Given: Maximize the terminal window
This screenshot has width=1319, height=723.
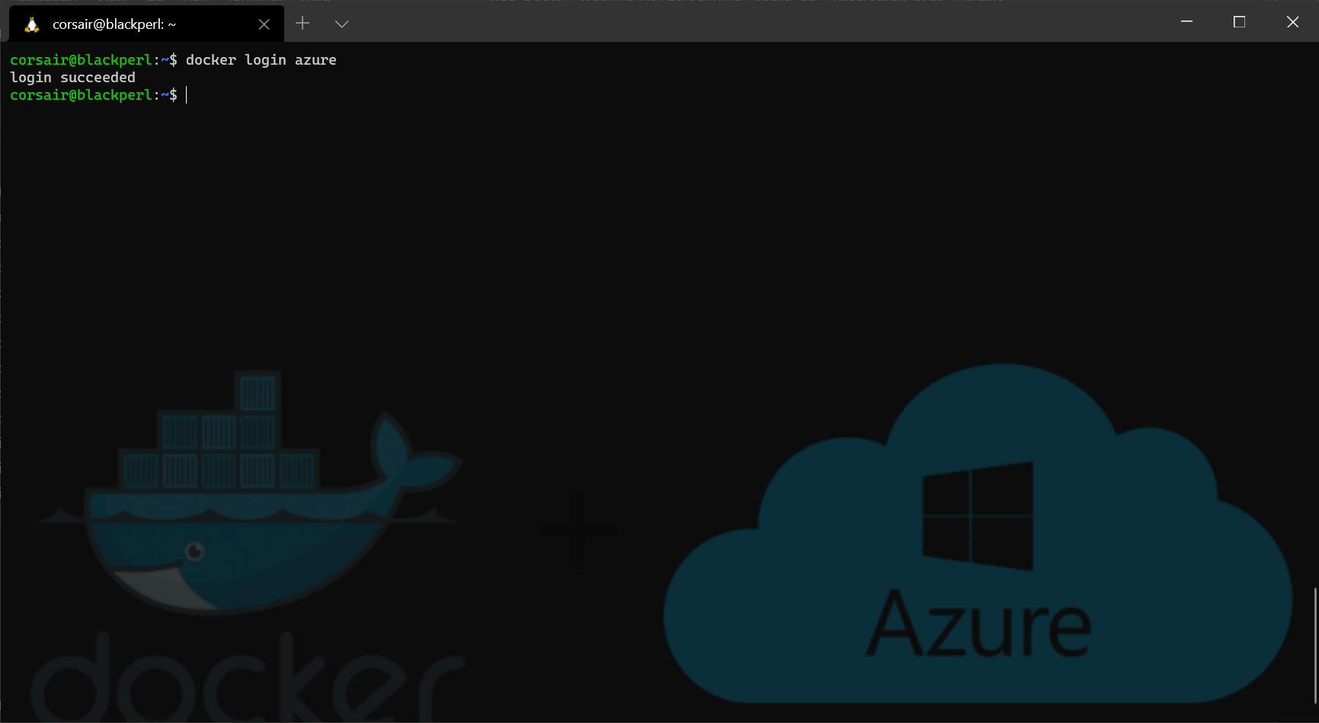Looking at the screenshot, I should (1239, 22).
